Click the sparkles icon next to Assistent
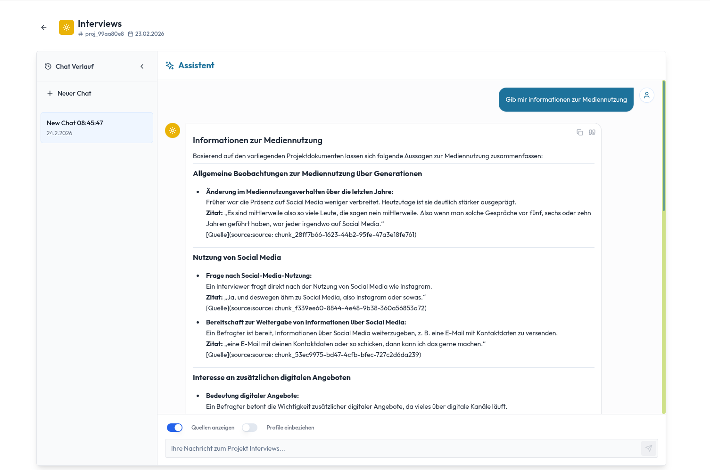The width and height of the screenshot is (710, 470). point(169,65)
